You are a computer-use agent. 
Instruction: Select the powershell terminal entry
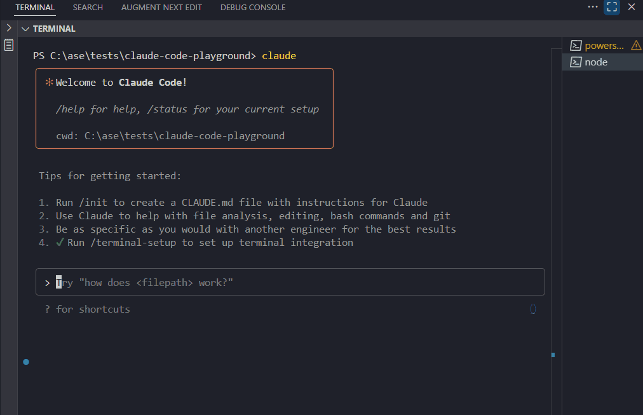click(x=604, y=46)
